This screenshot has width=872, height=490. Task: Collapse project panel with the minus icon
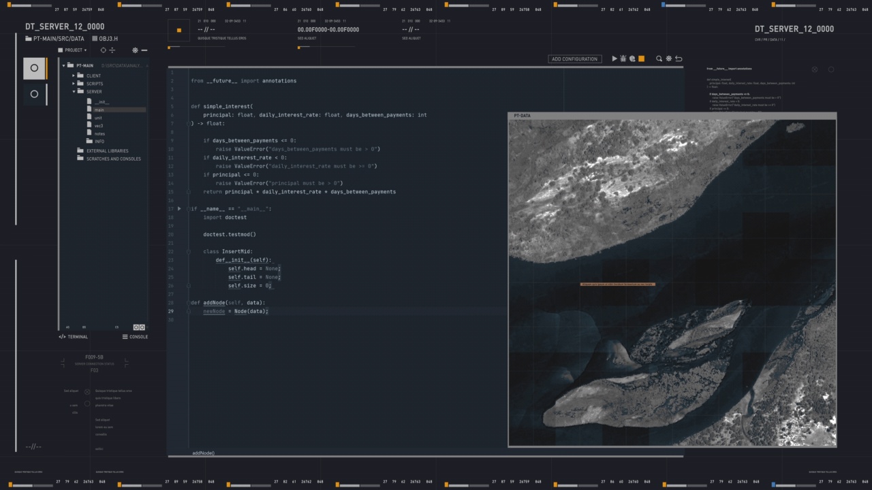144,50
